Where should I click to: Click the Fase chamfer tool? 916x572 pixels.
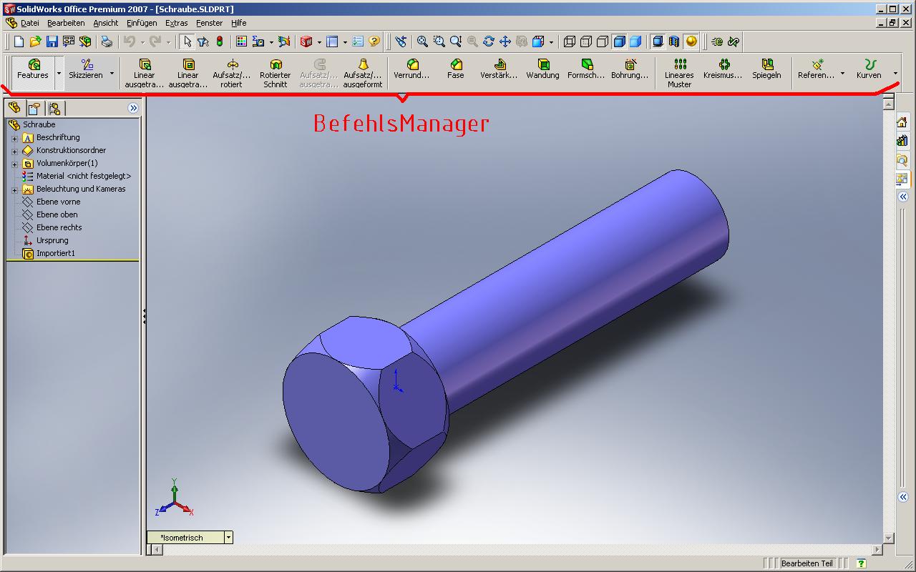click(x=456, y=69)
